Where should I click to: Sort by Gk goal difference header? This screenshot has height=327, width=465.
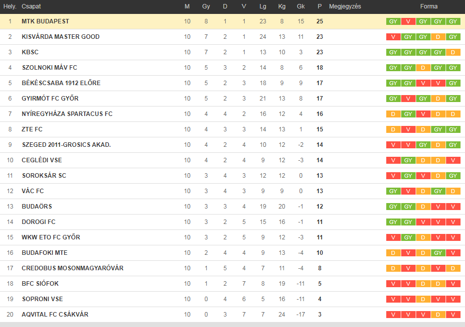pyautogui.click(x=301, y=6)
